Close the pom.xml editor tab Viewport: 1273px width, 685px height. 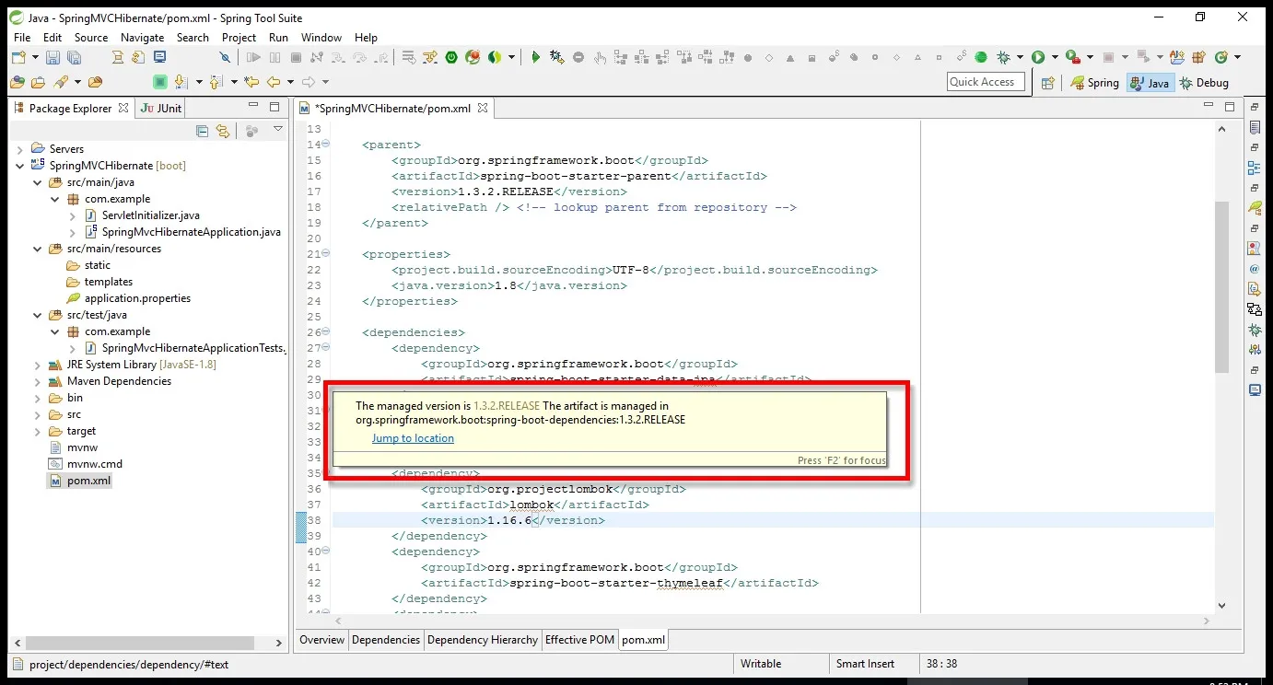click(x=482, y=108)
